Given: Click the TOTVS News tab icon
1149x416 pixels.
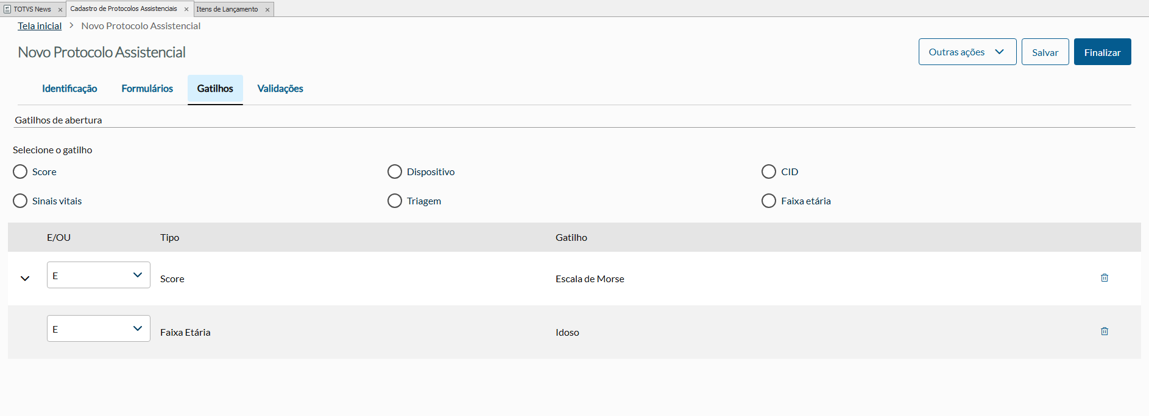Looking at the screenshot, I should pyautogui.click(x=7, y=9).
